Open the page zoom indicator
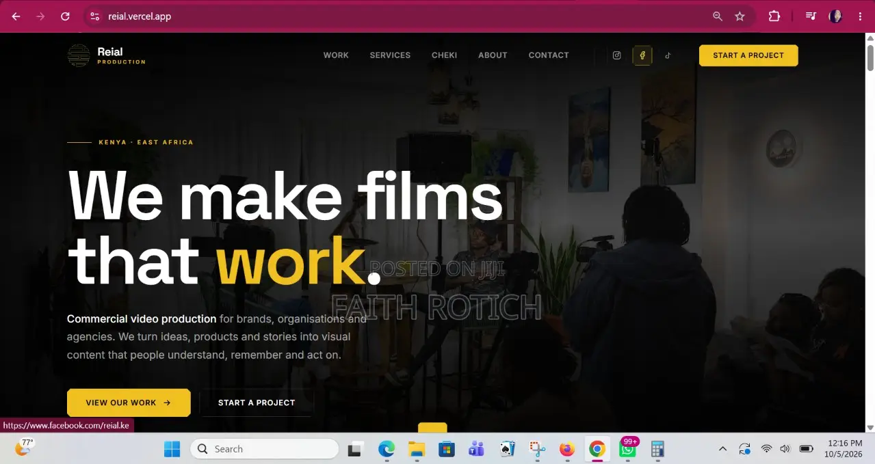 click(x=718, y=16)
